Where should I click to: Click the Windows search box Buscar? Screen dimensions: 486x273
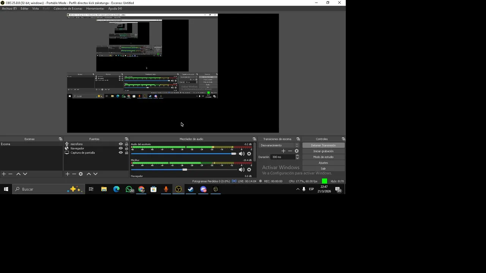click(x=48, y=189)
